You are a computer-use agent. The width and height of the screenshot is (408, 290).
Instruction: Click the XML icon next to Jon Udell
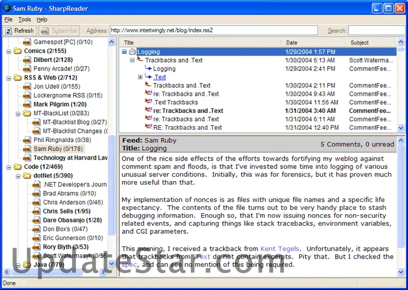tap(27, 86)
